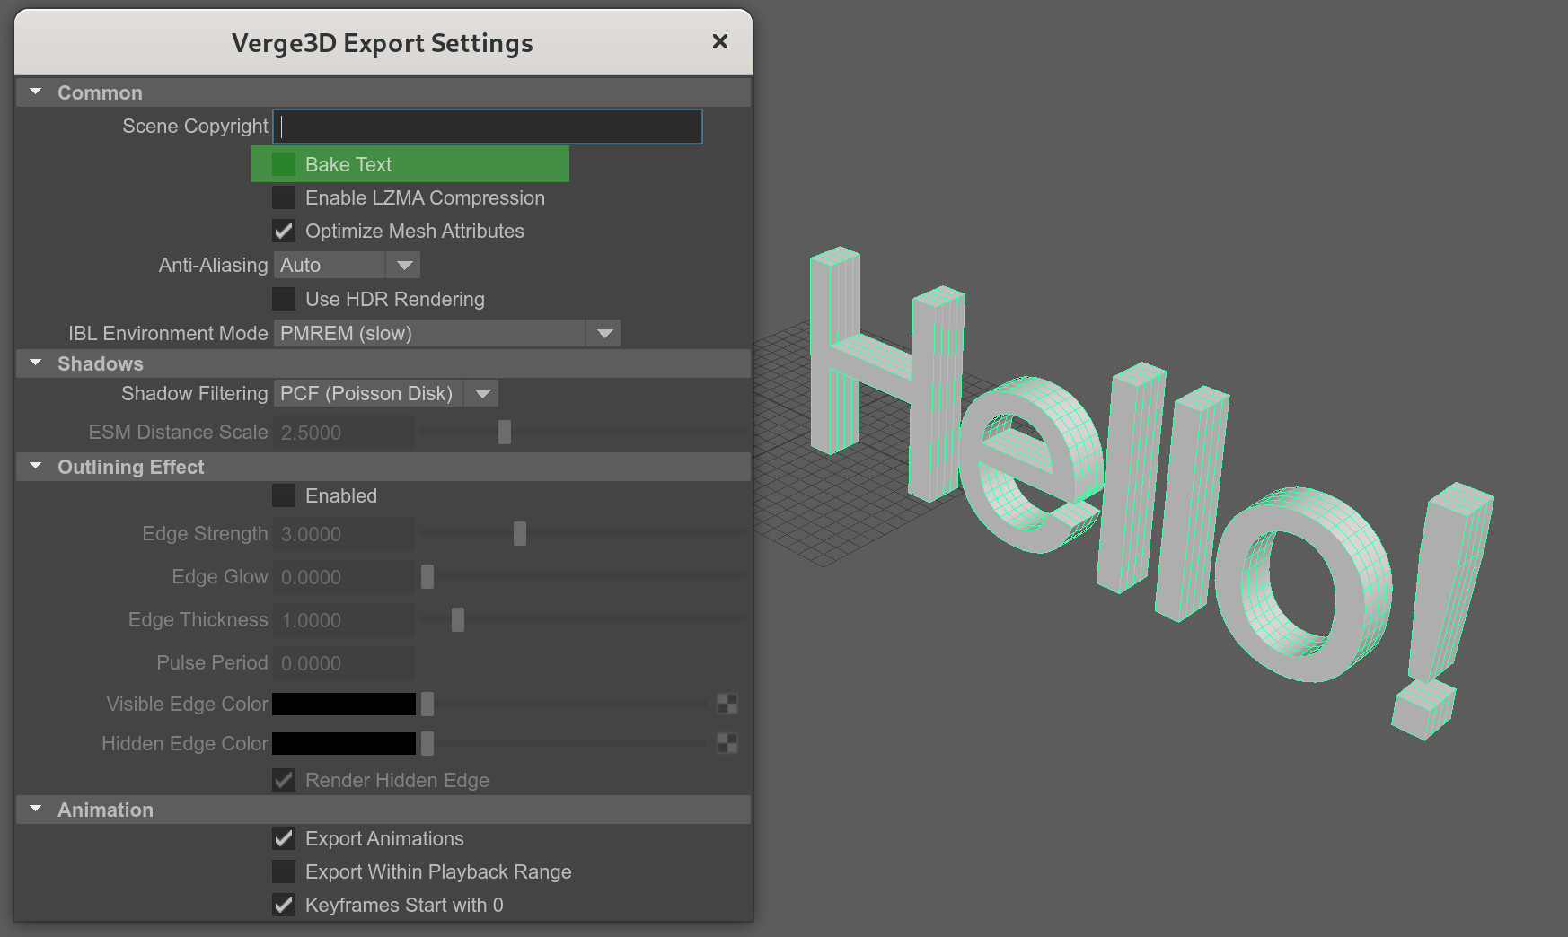Open the Visible Edge Color swatch

[344, 704]
